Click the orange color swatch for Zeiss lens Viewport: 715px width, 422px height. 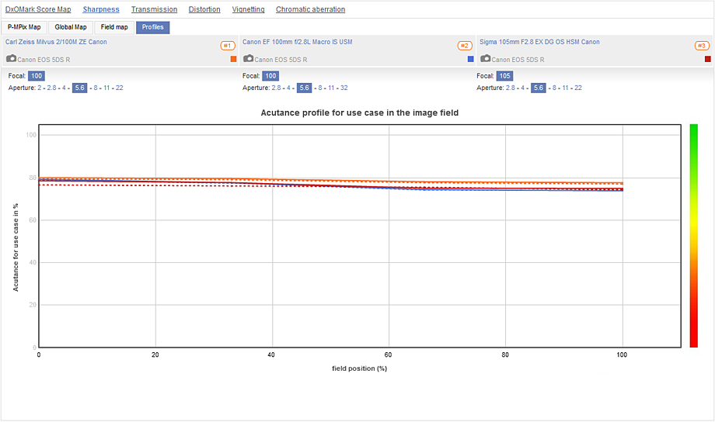coord(233,59)
